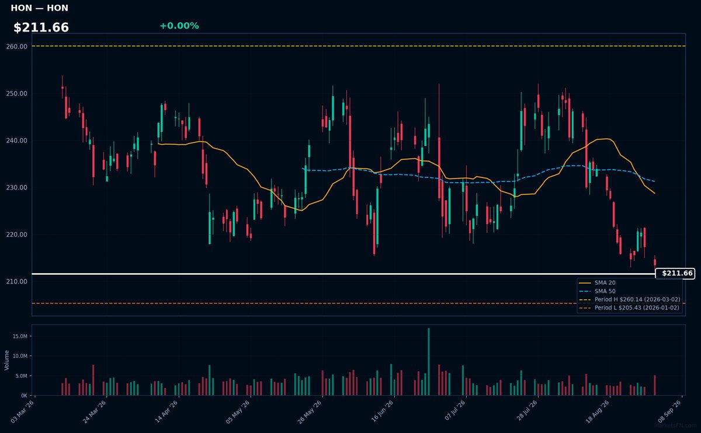Click the 14 Apr '26 date label
701x433 pixels.
click(x=167, y=412)
